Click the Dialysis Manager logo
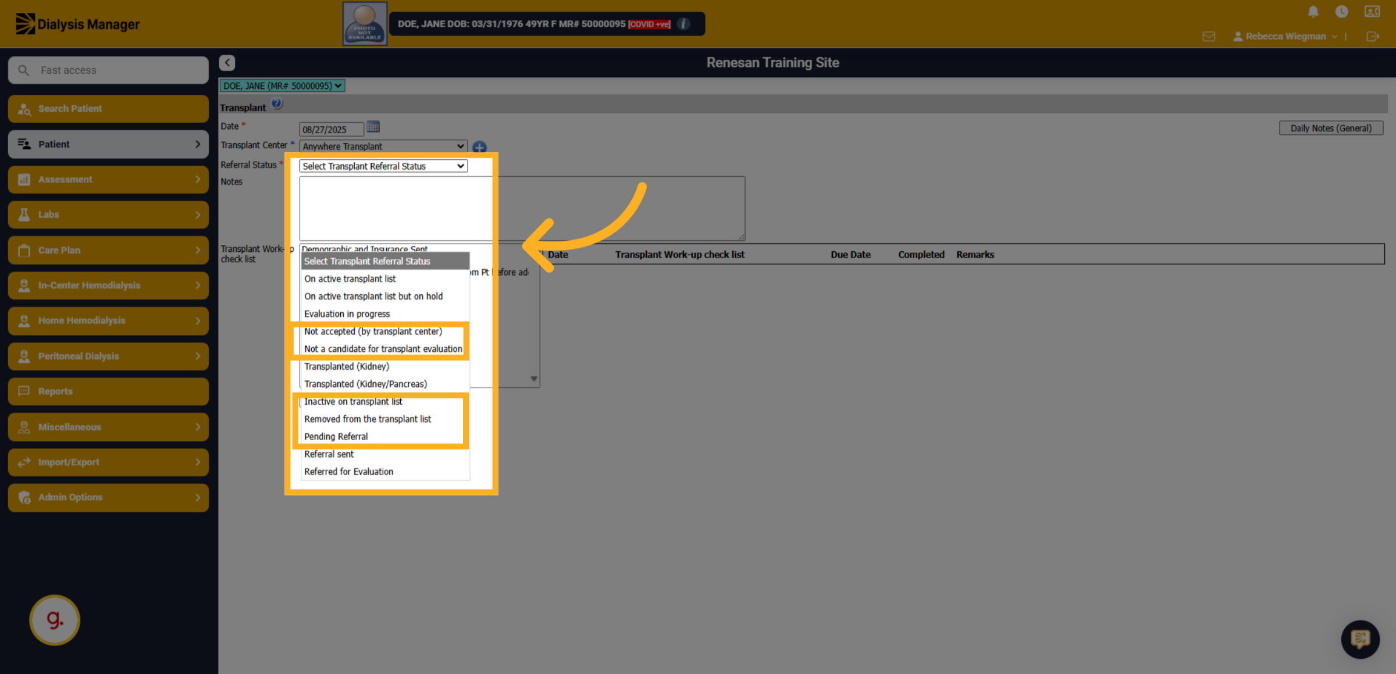 point(77,24)
